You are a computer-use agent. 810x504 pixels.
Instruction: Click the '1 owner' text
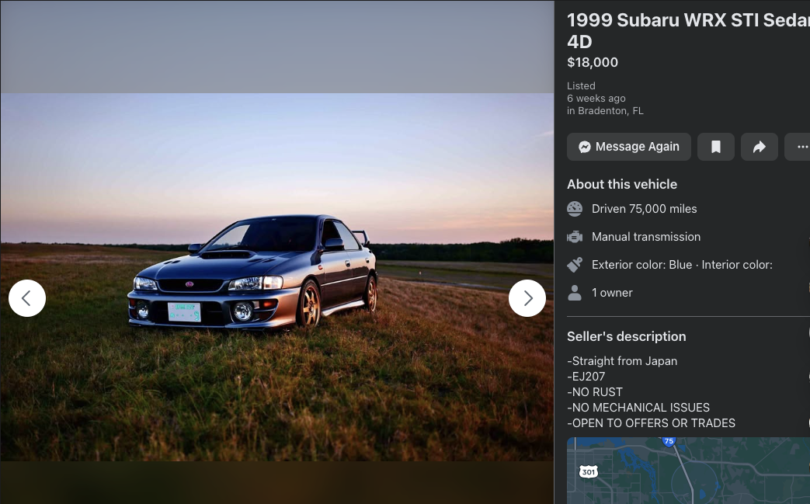612,292
